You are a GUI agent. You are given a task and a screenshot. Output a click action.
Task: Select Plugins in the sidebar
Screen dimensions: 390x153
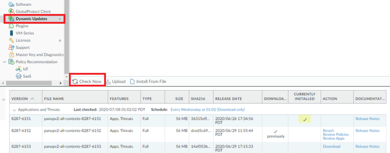(x=22, y=26)
